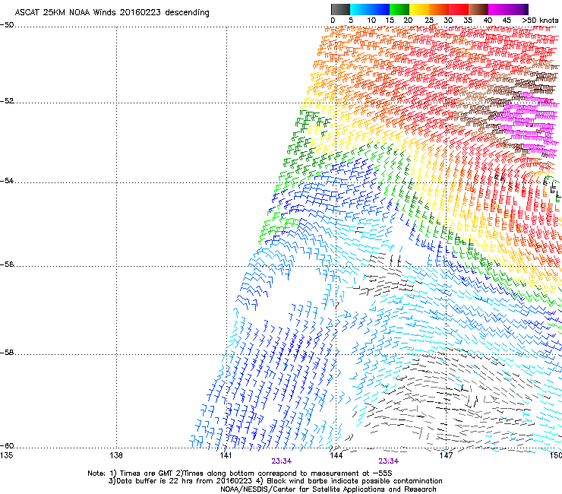Click the 'NOAA/NESDIS/Center for Satellite Applications and Research' credit
Screen dimensions: 562x494
click(x=328, y=489)
